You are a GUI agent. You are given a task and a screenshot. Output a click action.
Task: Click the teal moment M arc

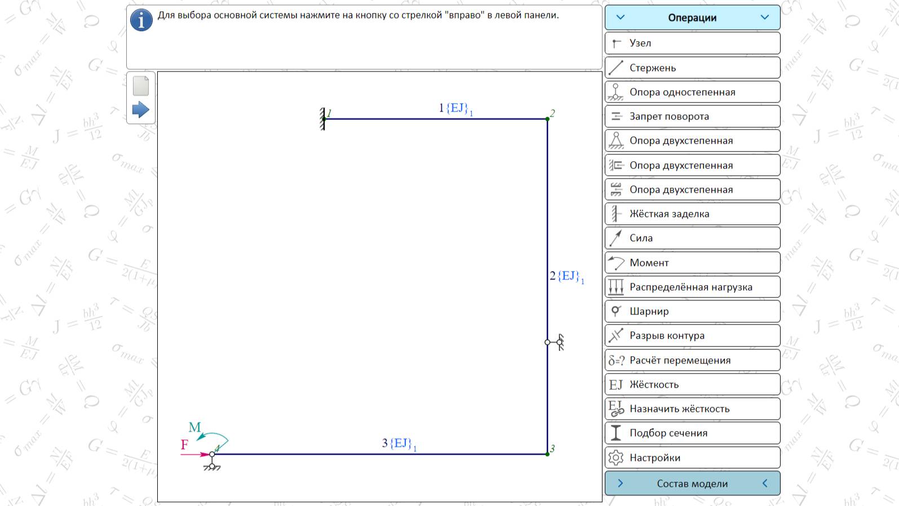(x=212, y=440)
